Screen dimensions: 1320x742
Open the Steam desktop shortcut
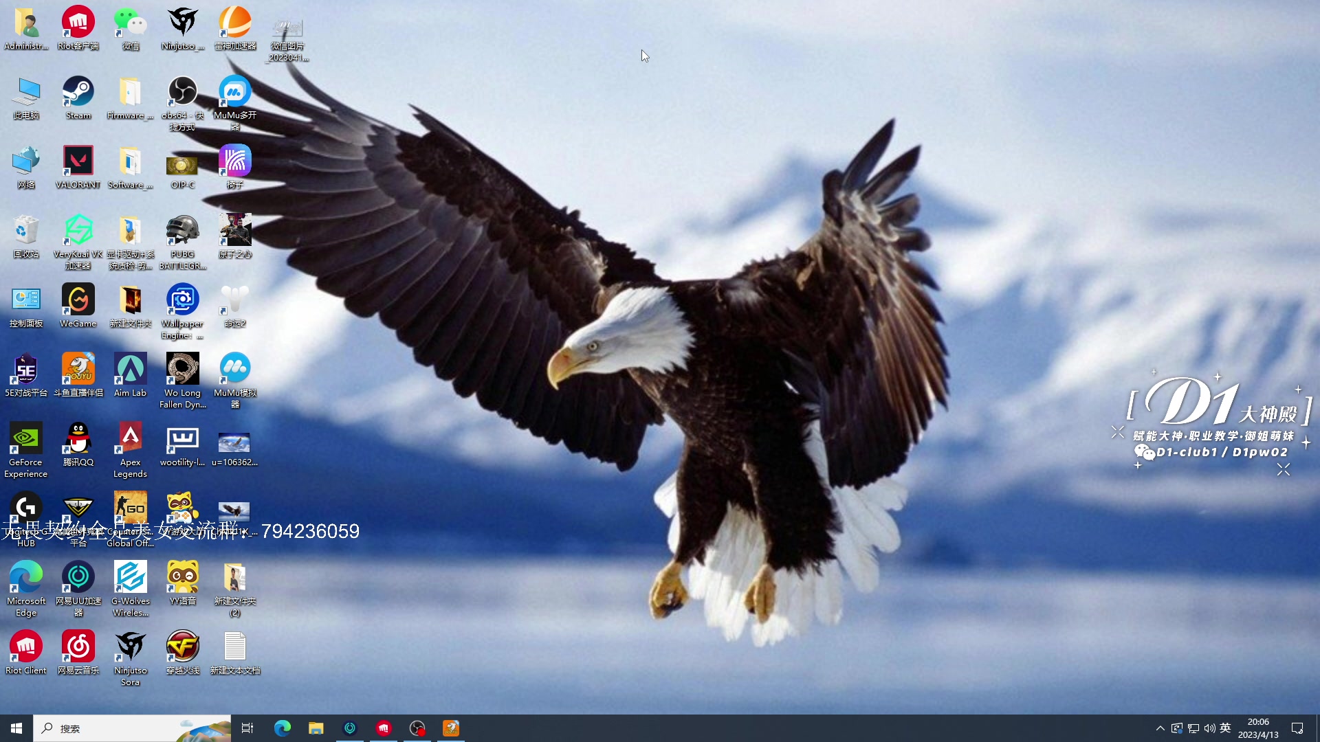tap(78, 93)
